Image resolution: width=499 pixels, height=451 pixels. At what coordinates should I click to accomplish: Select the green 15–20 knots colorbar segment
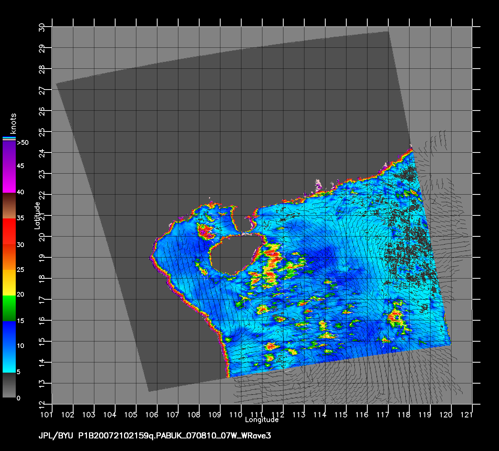pos(9,308)
